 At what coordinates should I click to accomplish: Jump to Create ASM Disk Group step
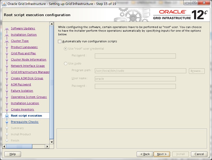click(27, 78)
